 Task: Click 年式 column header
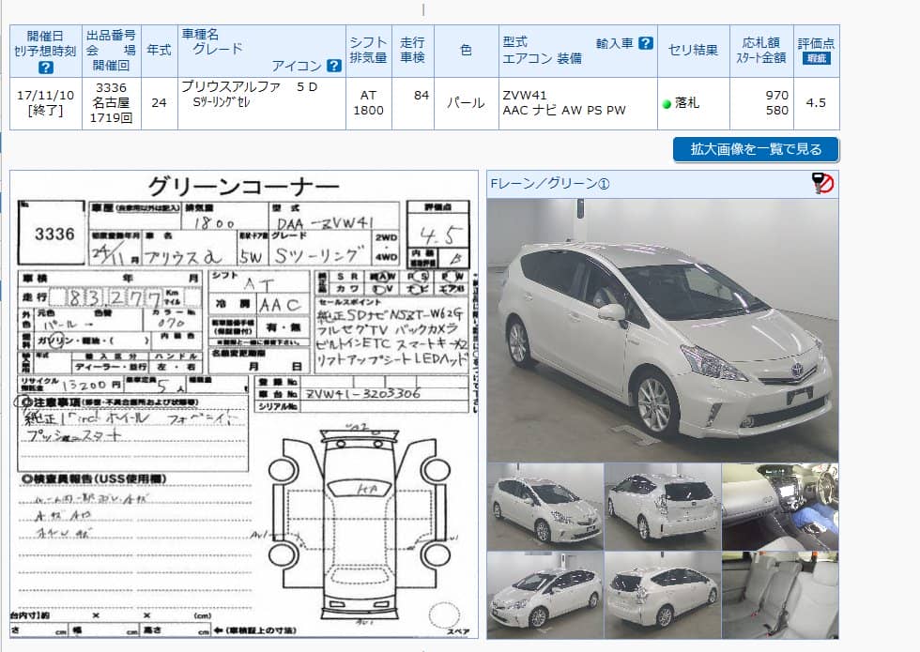[x=159, y=51]
